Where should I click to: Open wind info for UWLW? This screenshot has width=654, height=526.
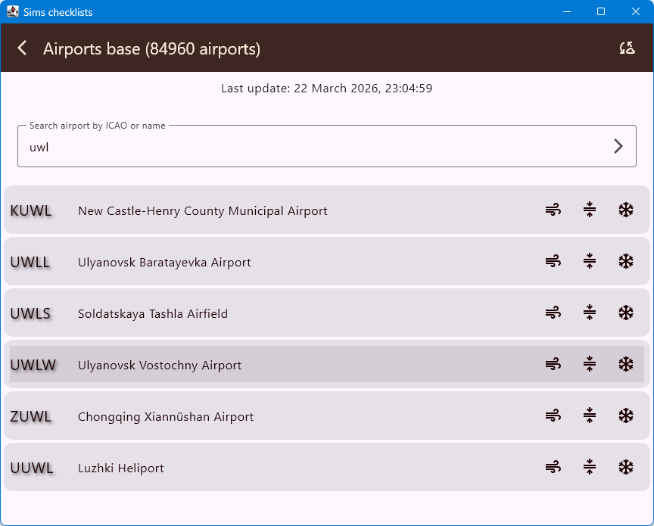553,364
